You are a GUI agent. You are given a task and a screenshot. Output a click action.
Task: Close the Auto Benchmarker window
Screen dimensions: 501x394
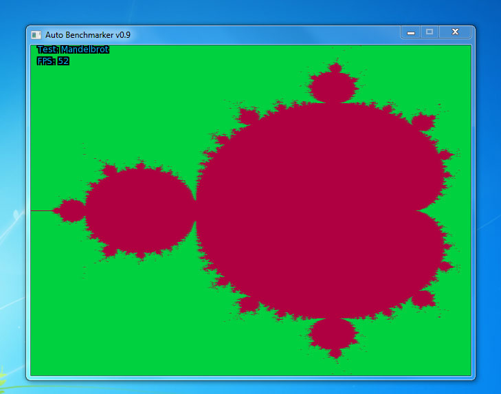click(x=455, y=32)
